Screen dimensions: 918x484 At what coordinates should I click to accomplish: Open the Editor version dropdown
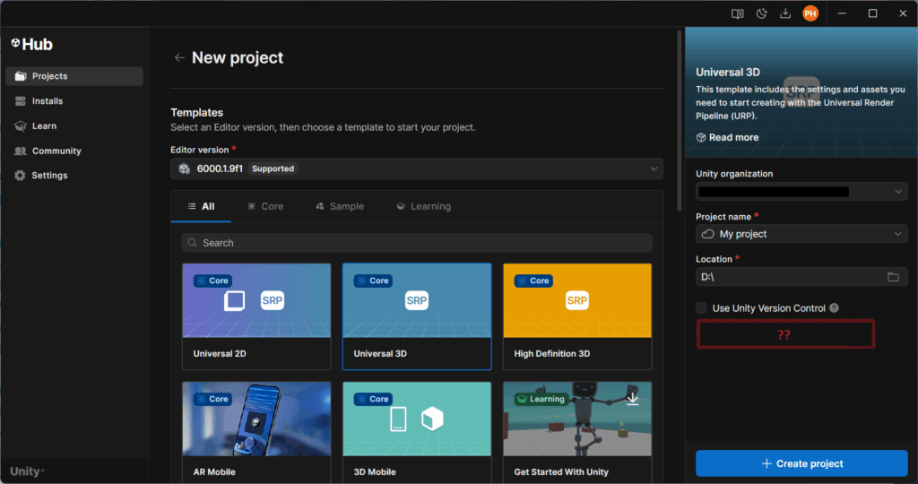pos(417,169)
